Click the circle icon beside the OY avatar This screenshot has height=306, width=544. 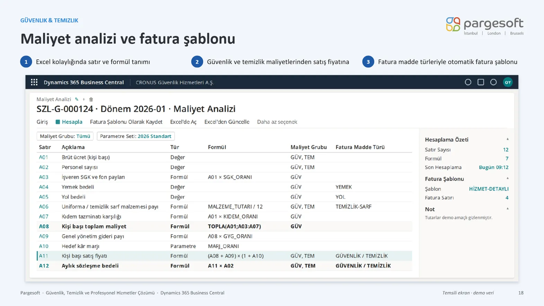point(493,82)
